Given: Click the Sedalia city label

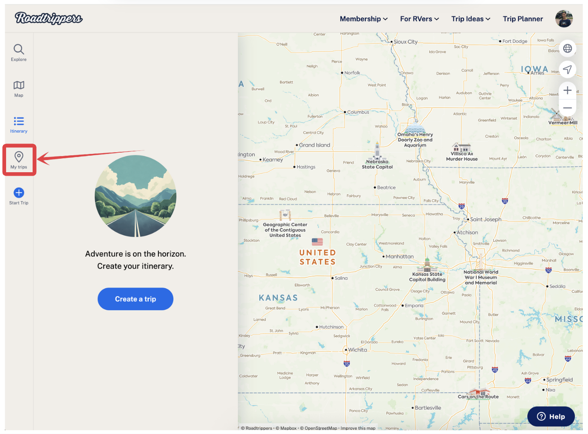Looking at the screenshot, I should click(558, 286).
